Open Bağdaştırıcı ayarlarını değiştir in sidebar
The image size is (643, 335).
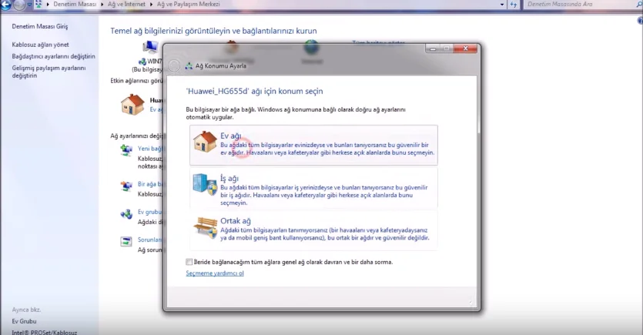pos(53,56)
